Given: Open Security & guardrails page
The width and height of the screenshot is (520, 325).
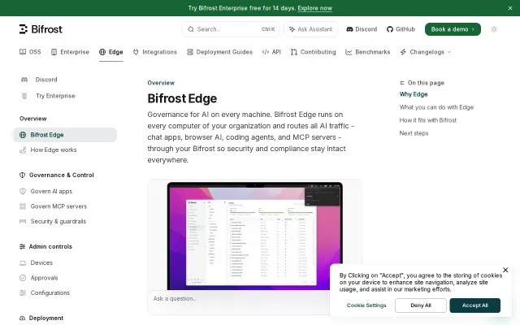Looking at the screenshot, I should tap(58, 221).
